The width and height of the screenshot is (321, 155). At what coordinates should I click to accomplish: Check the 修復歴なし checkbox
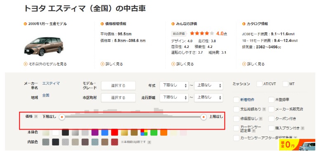pyautogui.click(x=236, y=119)
